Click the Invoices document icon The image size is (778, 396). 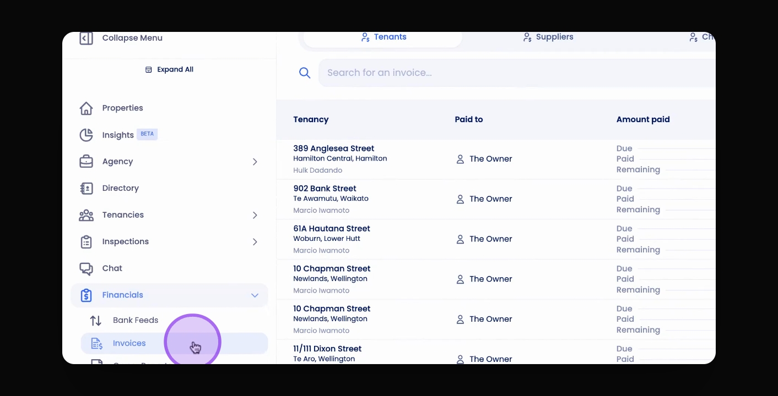click(97, 343)
